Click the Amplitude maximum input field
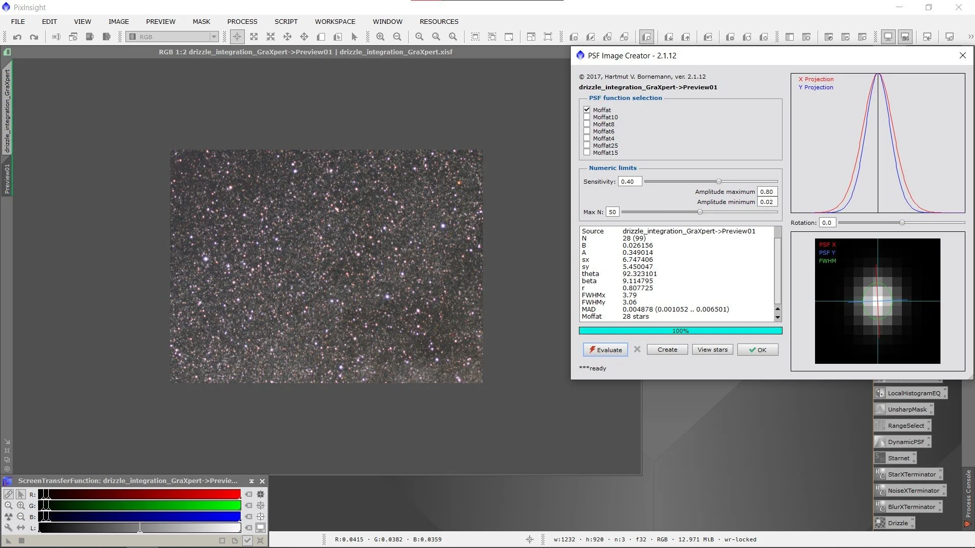The image size is (975, 548). pyautogui.click(x=767, y=192)
